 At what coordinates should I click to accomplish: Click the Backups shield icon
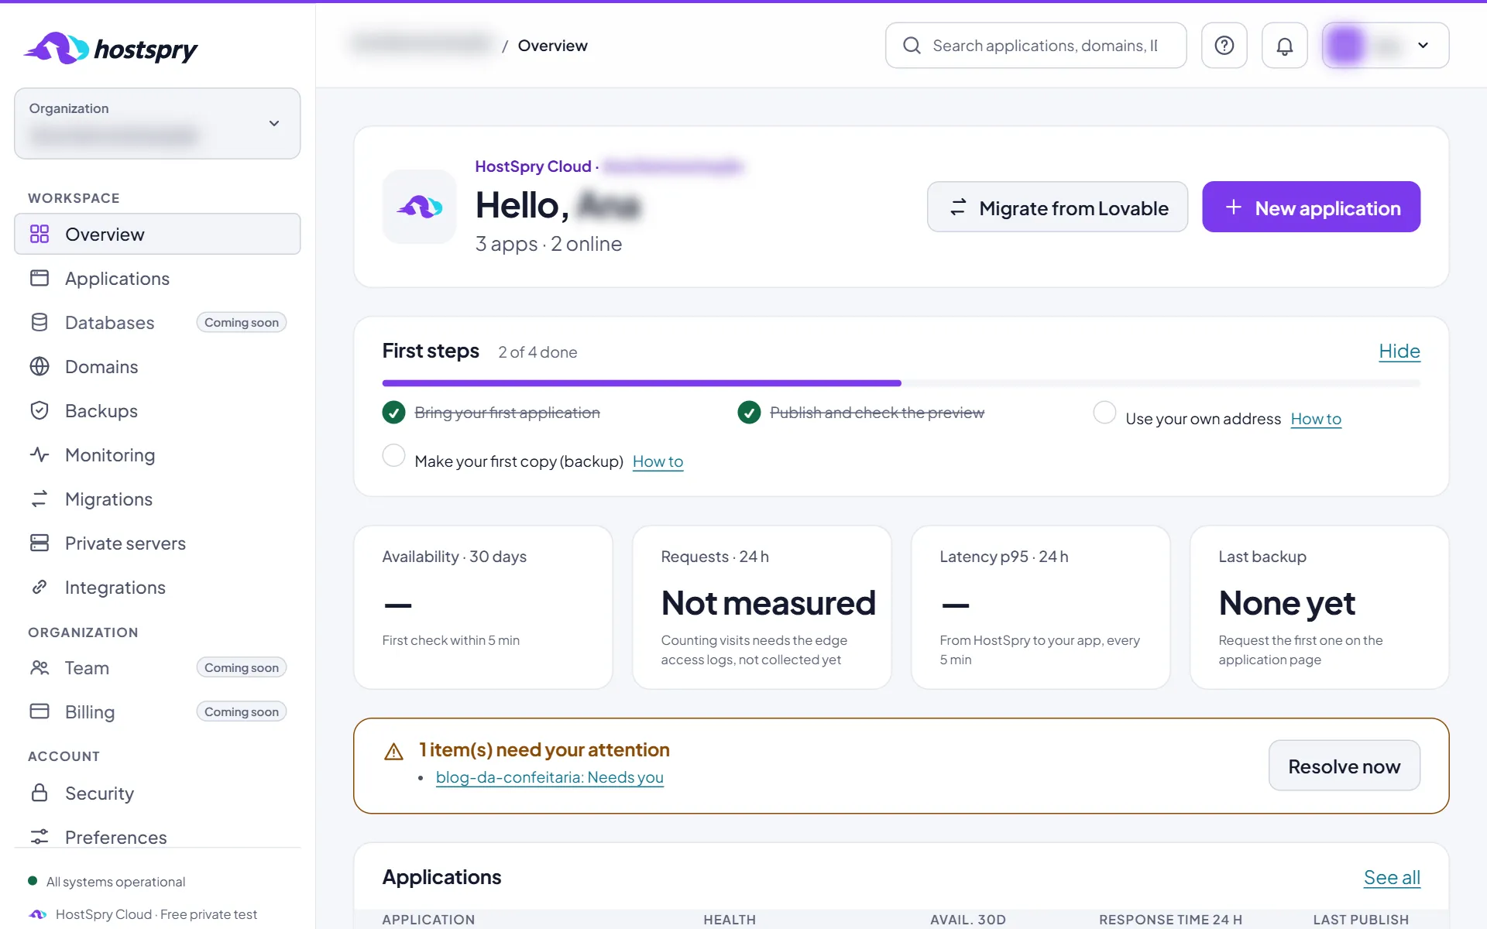(39, 410)
